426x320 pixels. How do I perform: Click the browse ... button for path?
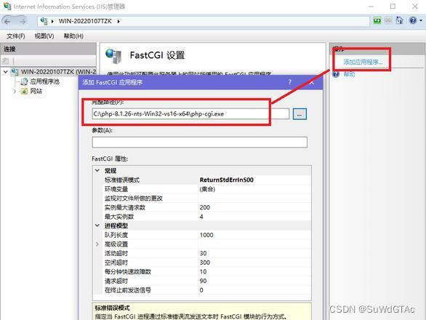(300, 114)
